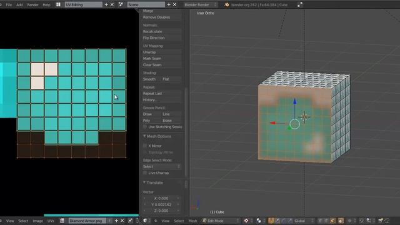The height and width of the screenshot is (225, 400).
Task: Open the Add menu
Action: click(x=19, y=4)
